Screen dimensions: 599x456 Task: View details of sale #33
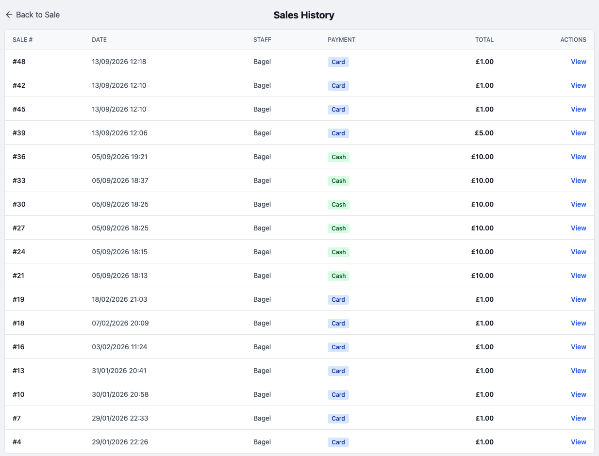coord(578,180)
